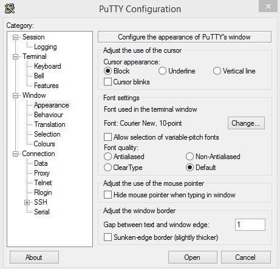Enable the Cursor blinks checkbox

108,82
